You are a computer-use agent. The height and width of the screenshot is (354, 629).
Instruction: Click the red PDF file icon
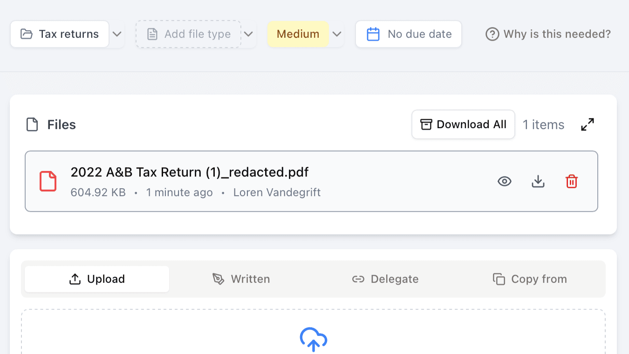coord(48,181)
